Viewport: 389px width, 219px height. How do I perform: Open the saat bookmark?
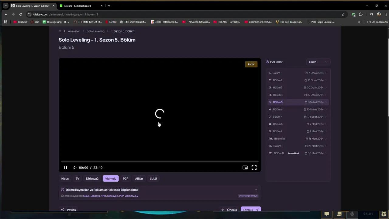coord(35,22)
